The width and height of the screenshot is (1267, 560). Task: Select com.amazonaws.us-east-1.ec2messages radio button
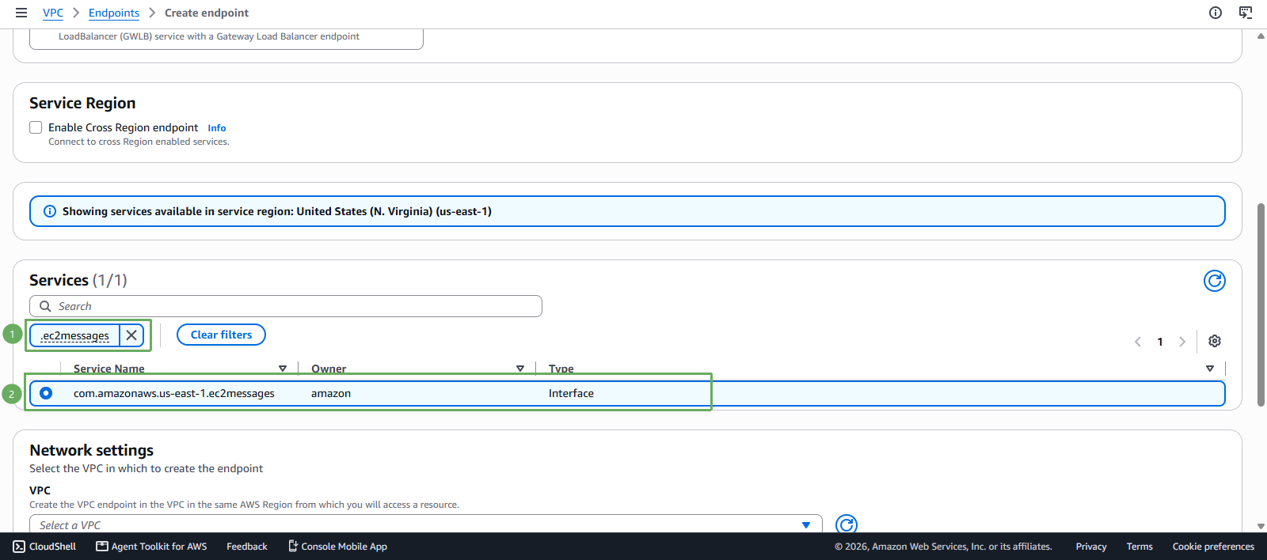pos(46,393)
